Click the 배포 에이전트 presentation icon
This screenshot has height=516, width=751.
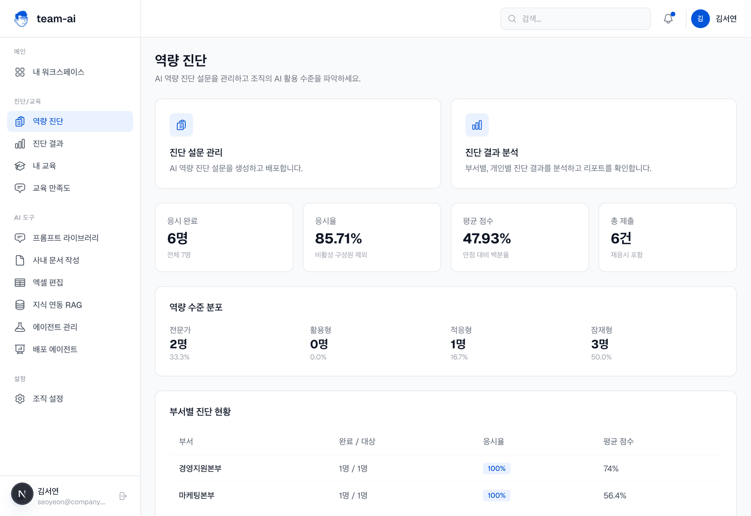tap(20, 349)
